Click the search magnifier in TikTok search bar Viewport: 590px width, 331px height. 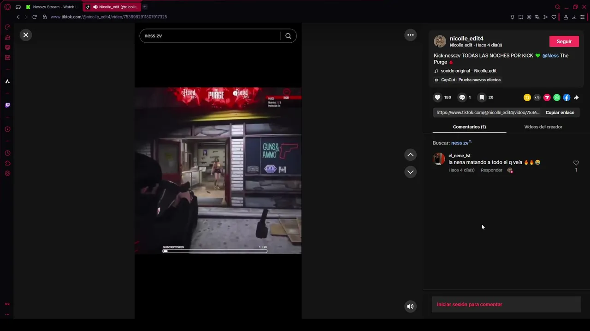[x=288, y=36]
